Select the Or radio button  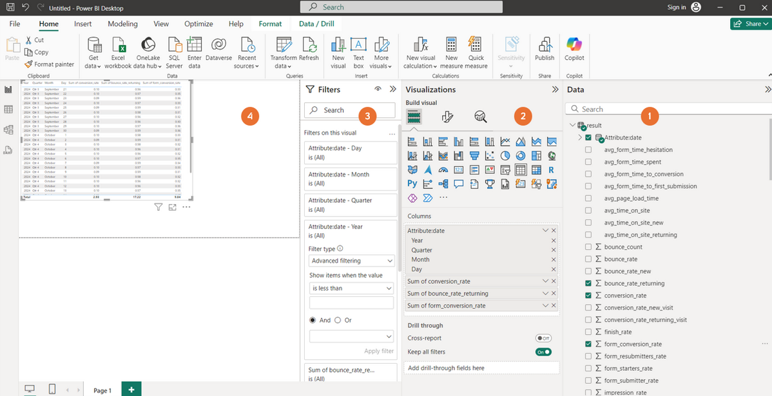(x=338, y=320)
